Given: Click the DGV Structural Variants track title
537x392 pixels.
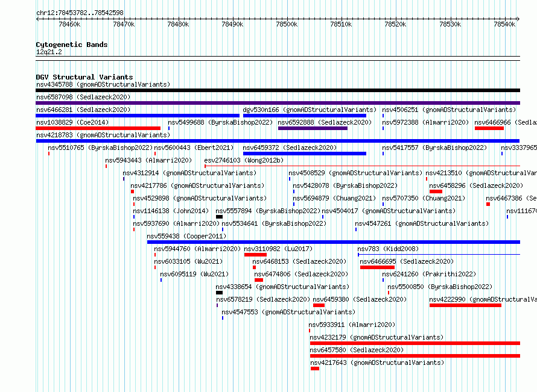Looking at the screenshot, I should tap(84, 77).
